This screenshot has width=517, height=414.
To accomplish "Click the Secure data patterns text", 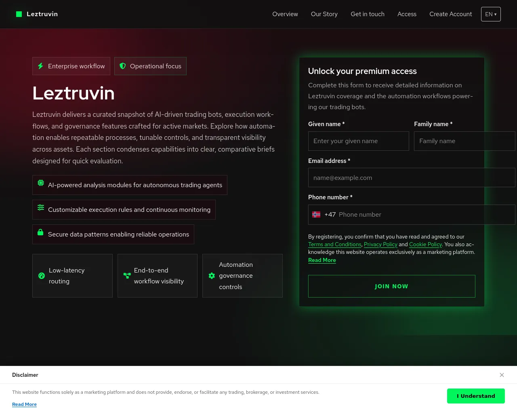I will (118, 234).
